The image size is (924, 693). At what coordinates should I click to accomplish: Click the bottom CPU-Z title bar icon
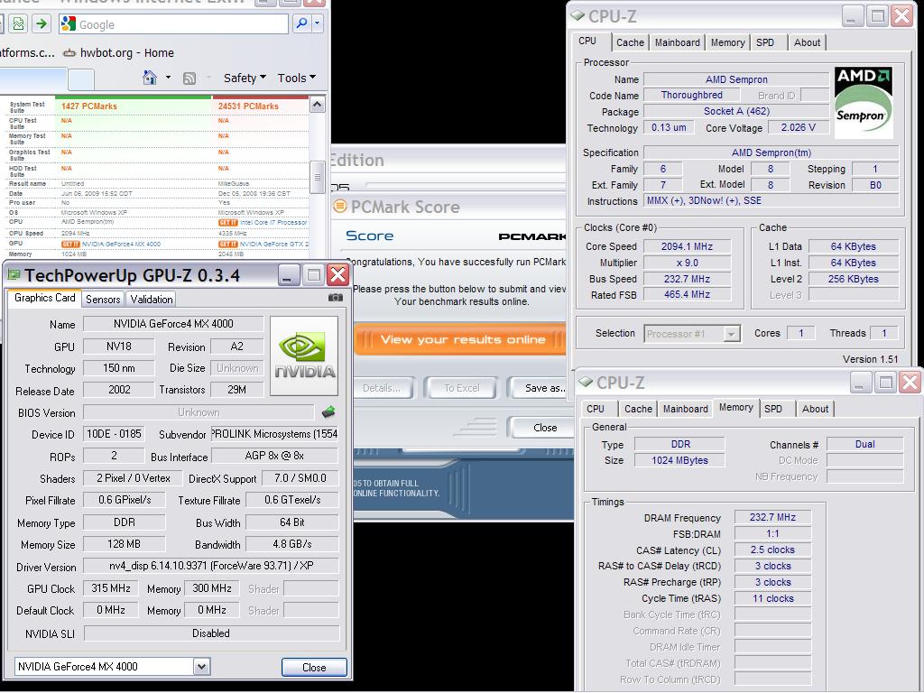click(x=586, y=382)
